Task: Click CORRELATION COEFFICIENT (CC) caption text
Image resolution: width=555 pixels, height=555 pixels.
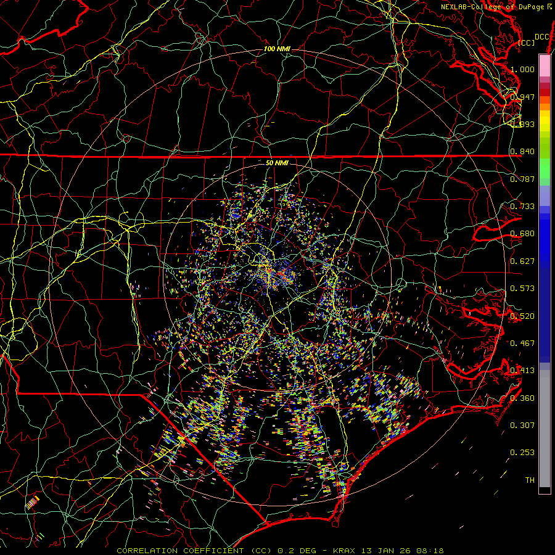Action: pyautogui.click(x=194, y=551)
